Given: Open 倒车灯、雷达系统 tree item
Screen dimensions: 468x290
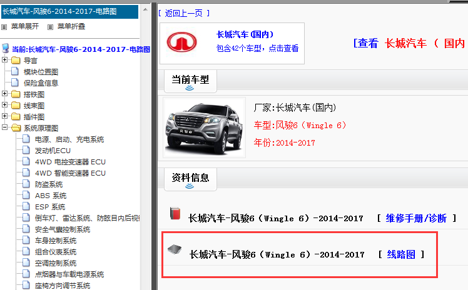Looking at the screenshot, I should [x=87, y=218].
